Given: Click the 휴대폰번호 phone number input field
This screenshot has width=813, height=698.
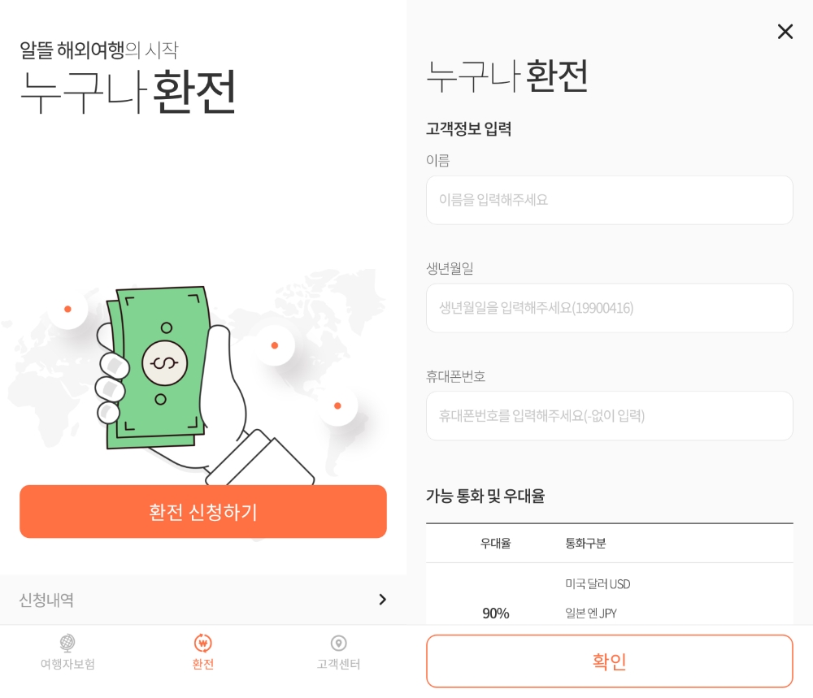Looking at the screenshot, I should [x=609, y=415].
